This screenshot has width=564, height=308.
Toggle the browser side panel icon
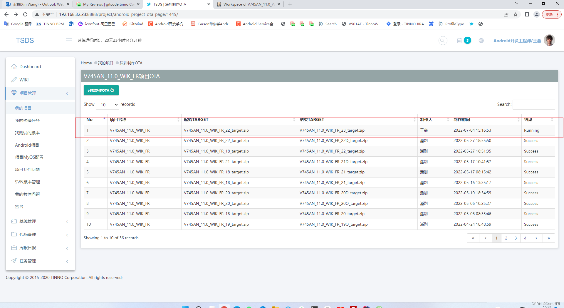pos(527,14)
